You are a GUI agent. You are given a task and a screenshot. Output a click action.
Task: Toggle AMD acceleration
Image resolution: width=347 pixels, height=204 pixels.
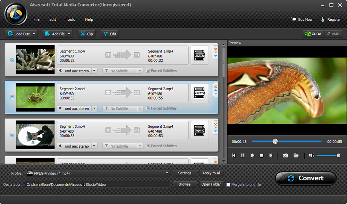point(333,34)
